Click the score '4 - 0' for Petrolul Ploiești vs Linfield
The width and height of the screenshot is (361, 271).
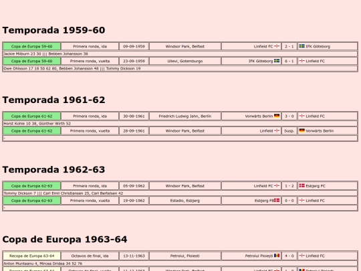pyautogui.click(x=289, y=256)
